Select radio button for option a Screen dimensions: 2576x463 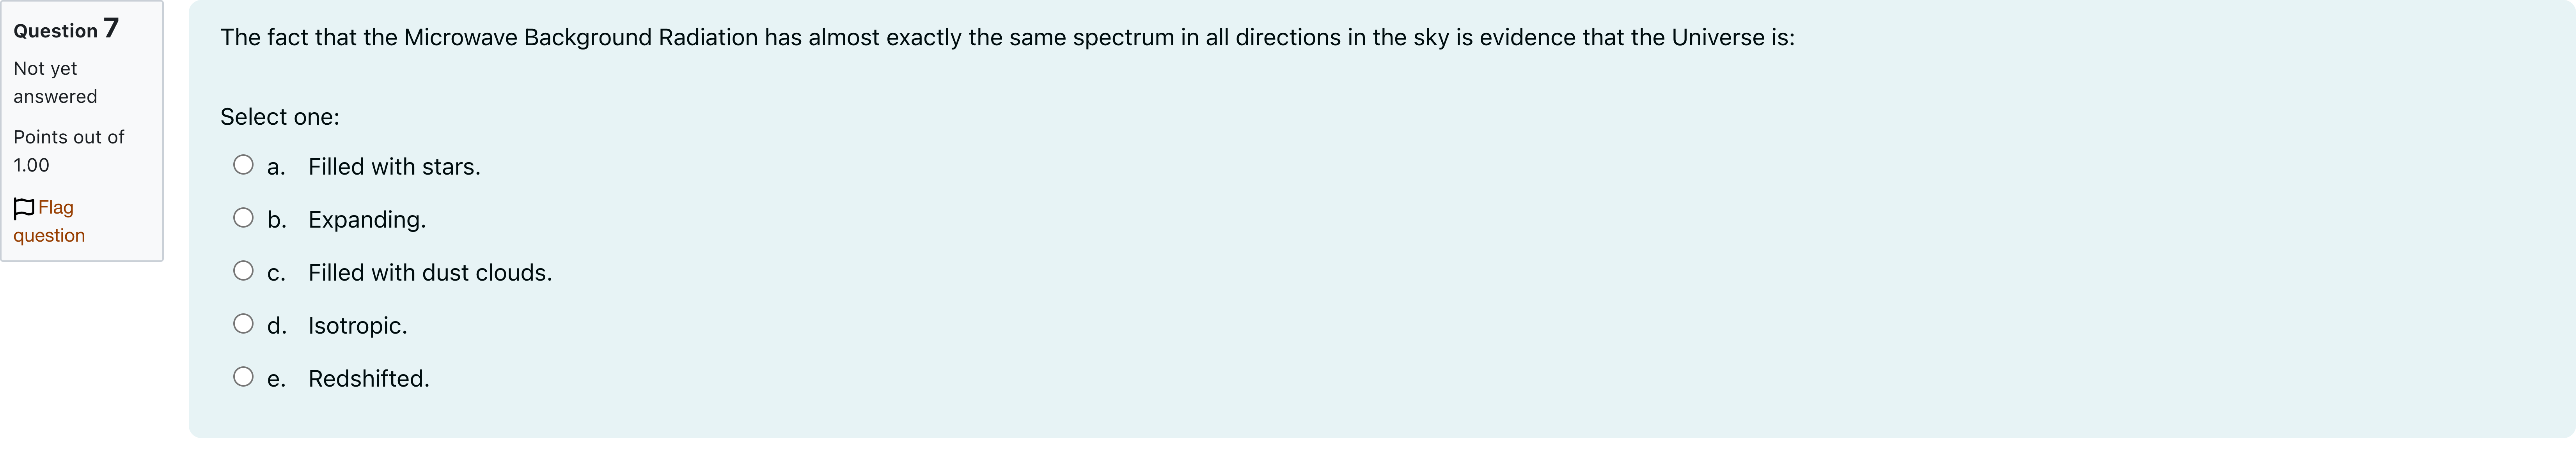[243, 165]
